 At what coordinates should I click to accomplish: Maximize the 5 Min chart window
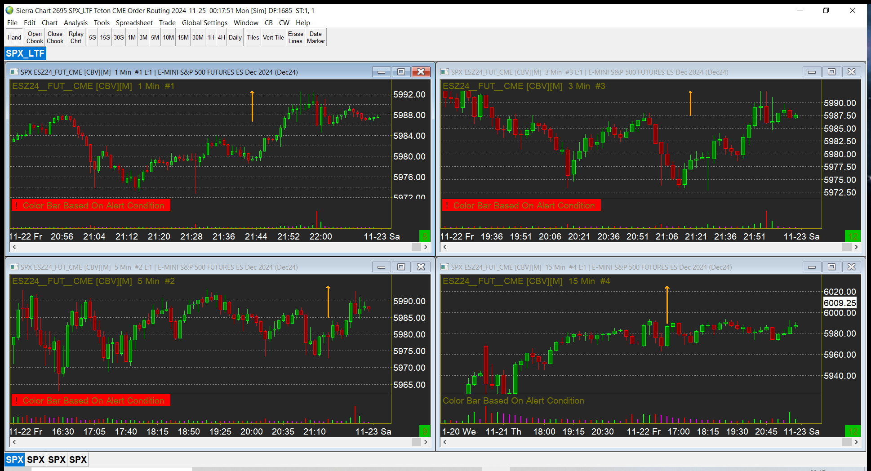401,267
